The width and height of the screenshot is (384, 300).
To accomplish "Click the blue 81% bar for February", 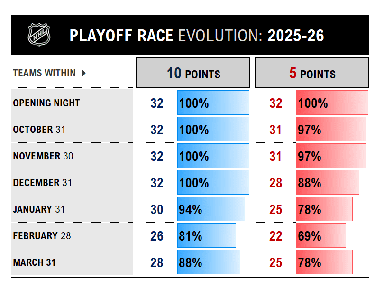I will (207, 236).
